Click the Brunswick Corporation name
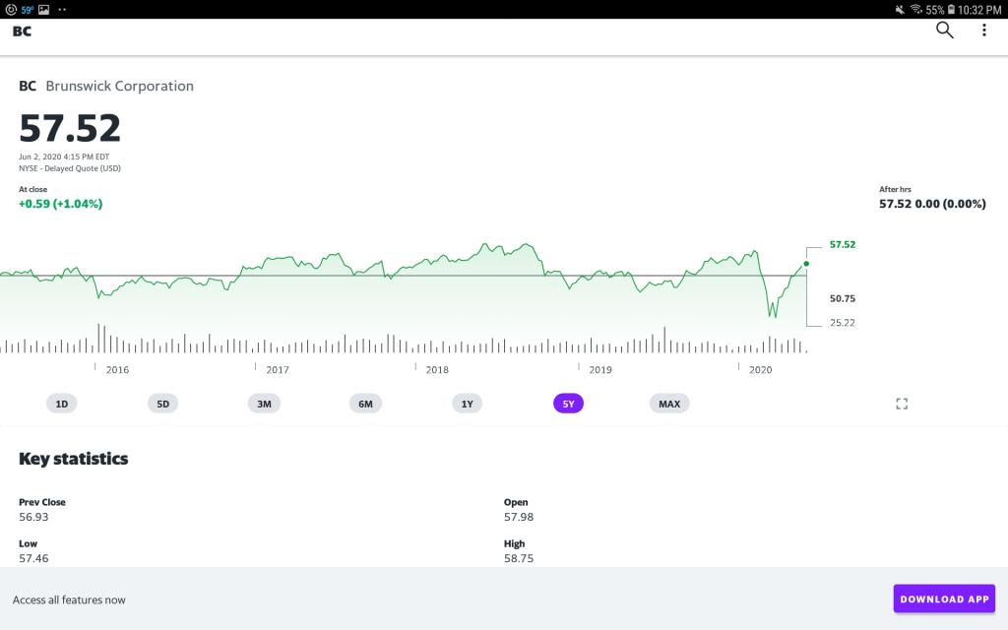Screen dimensions: 1008x630 (x=119, y=87)
